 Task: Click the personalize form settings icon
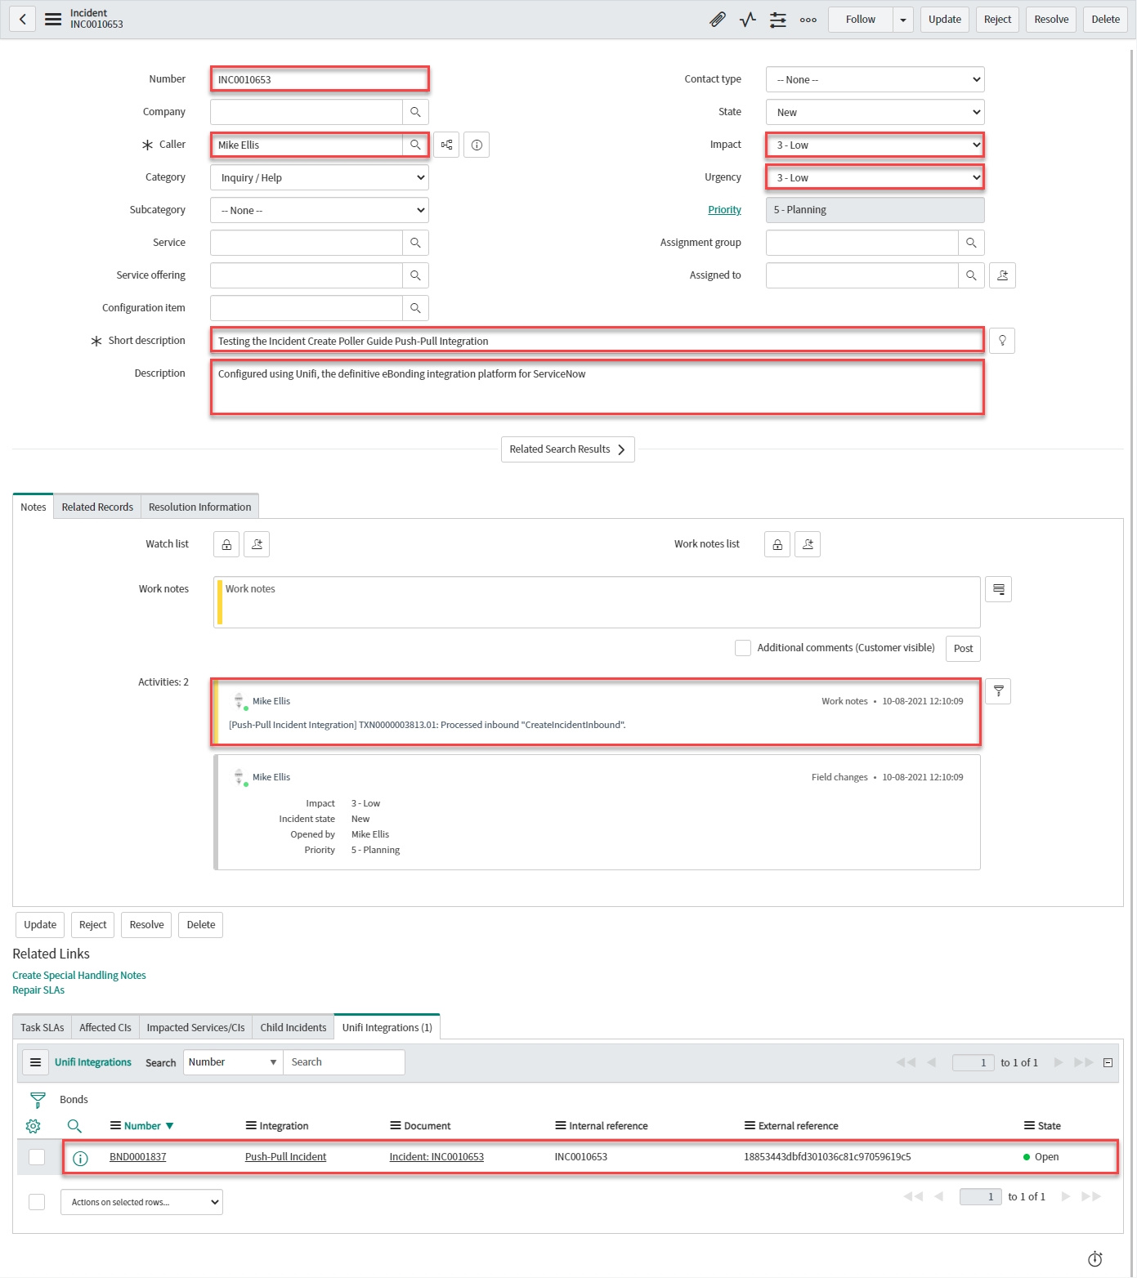point(777,20)
